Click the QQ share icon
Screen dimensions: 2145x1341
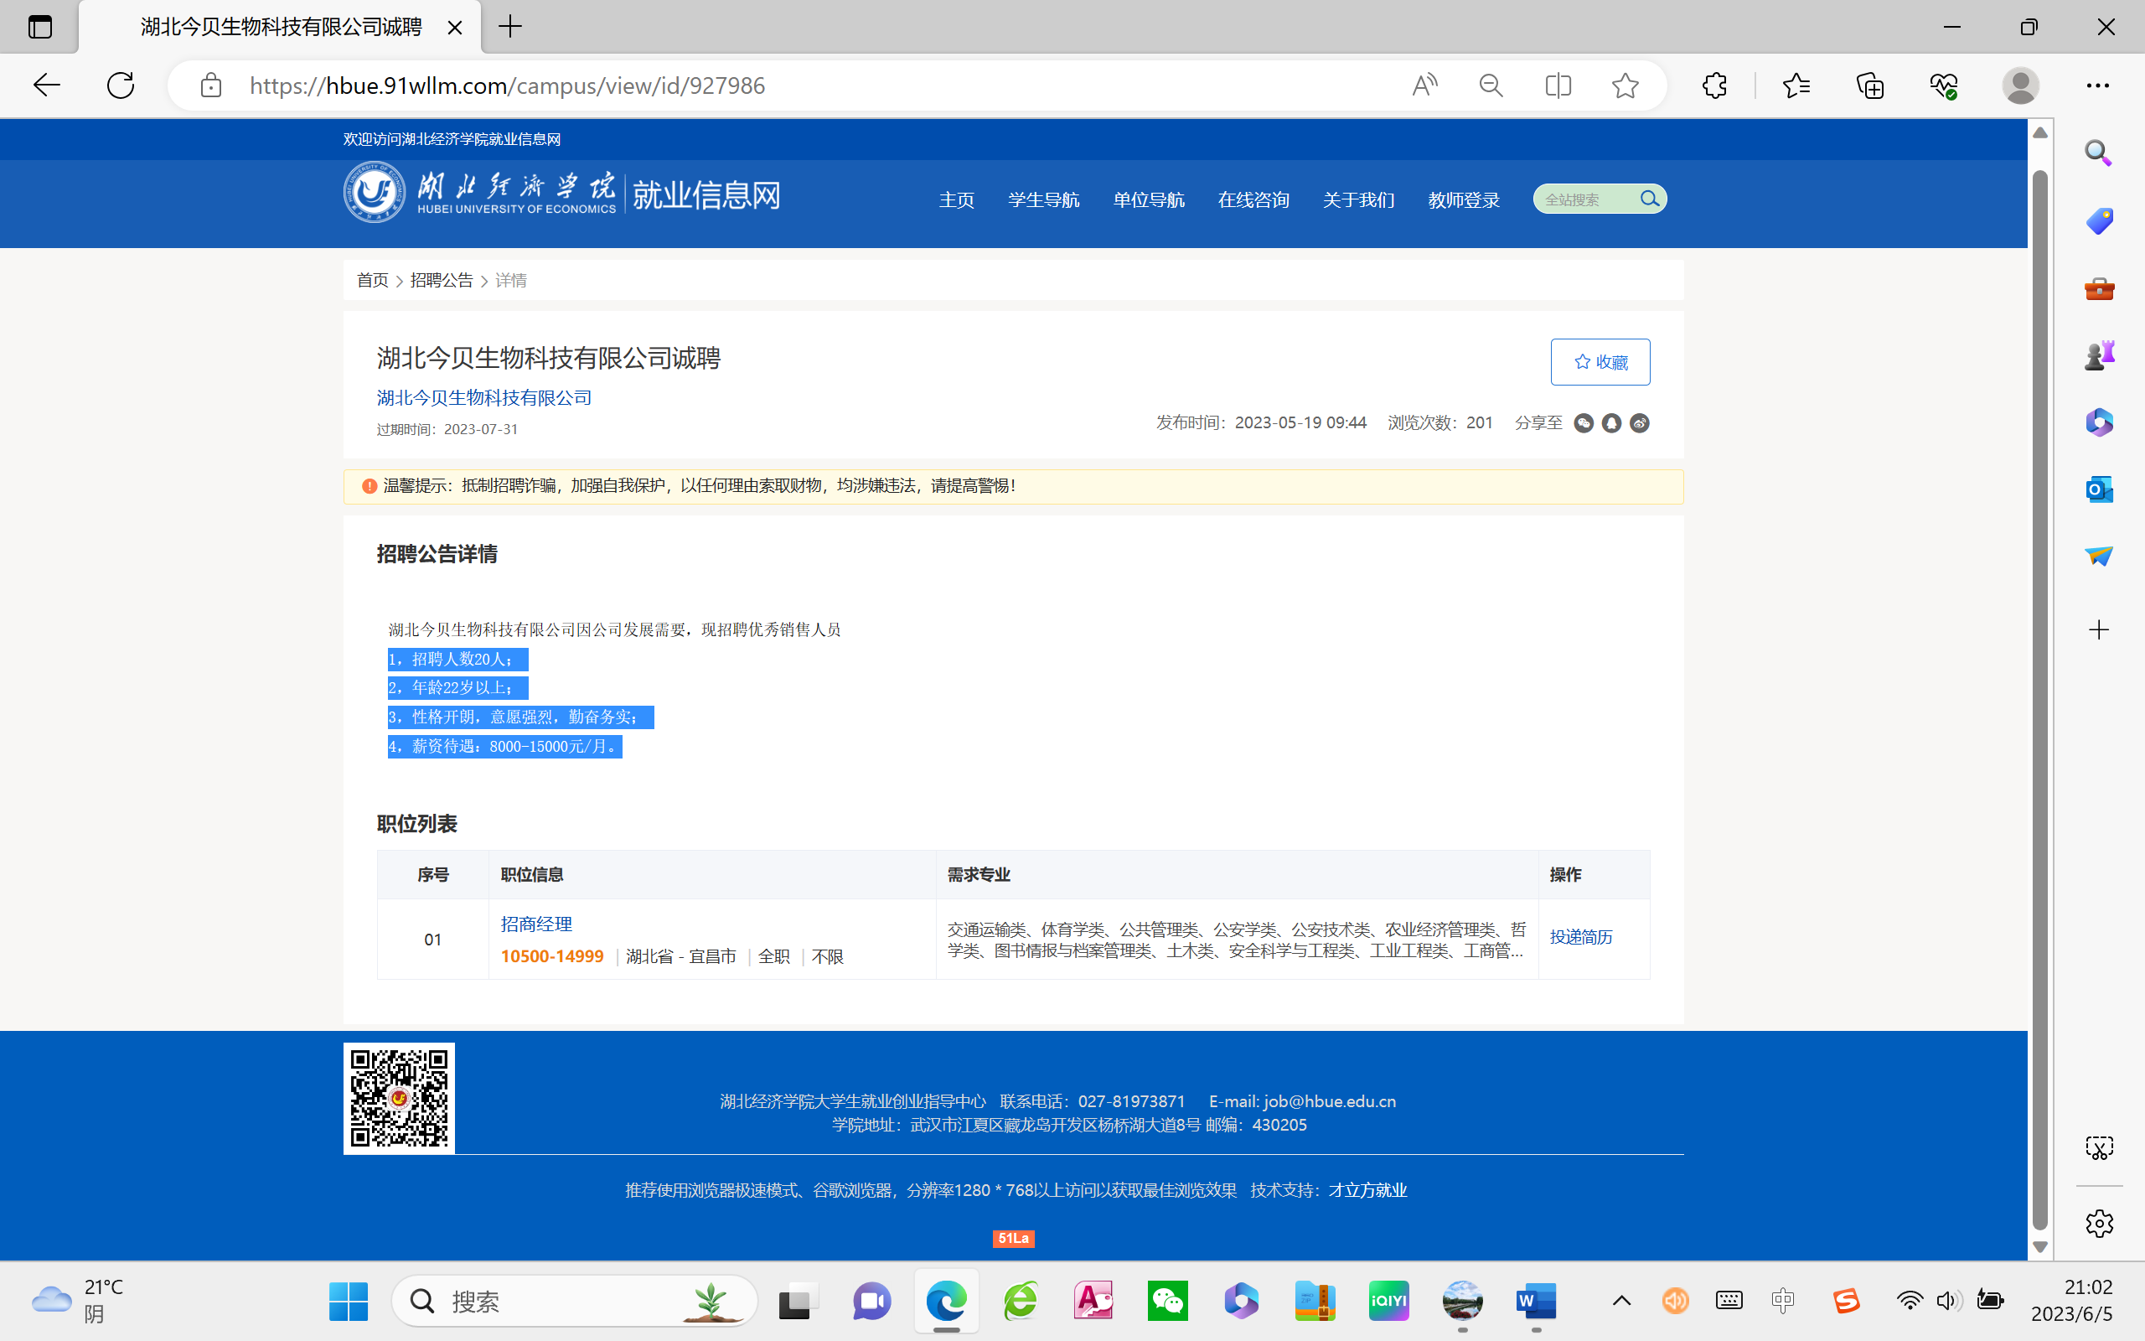[x=1611, y=423]
